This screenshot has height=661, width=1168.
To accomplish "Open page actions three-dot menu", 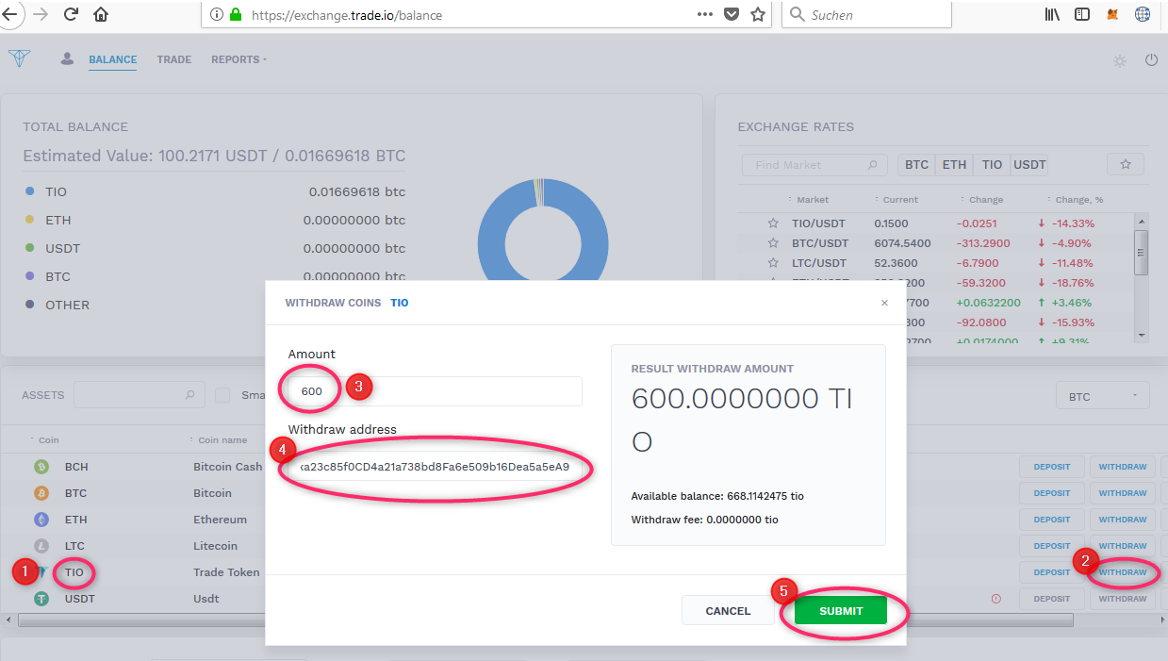I will (705, 14).
